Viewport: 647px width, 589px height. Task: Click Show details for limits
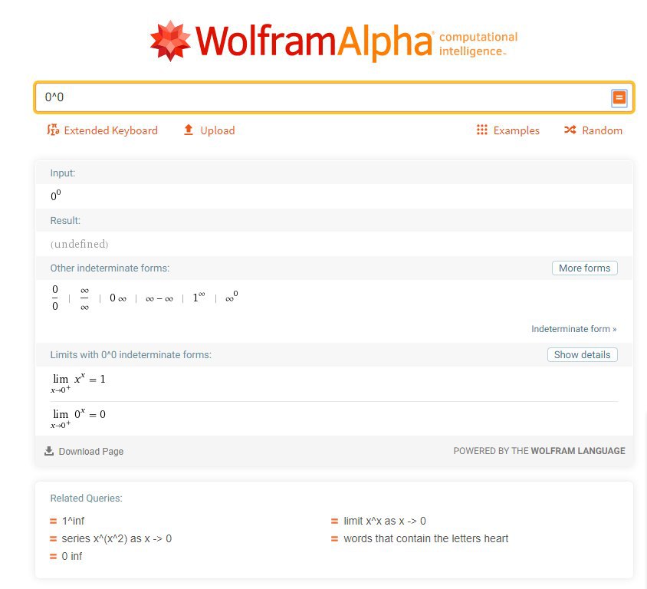pos(582,354)
